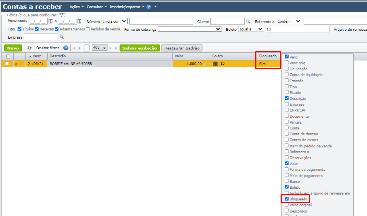Click the page number box showing 1
This screenshot has height=216, width=367.
point(87,48)
